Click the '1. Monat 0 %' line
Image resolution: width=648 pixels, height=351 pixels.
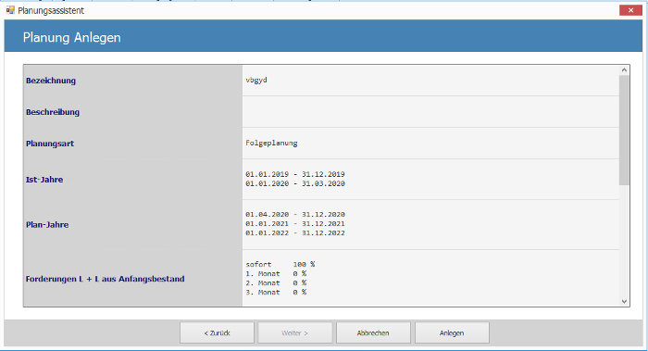click(x=276, y=274)
